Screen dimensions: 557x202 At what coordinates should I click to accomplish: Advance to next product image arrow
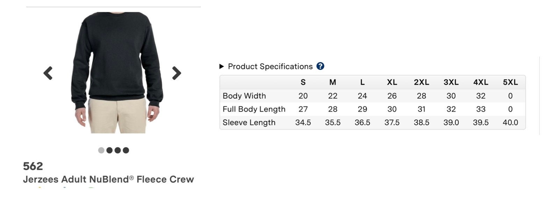[176, 73]
